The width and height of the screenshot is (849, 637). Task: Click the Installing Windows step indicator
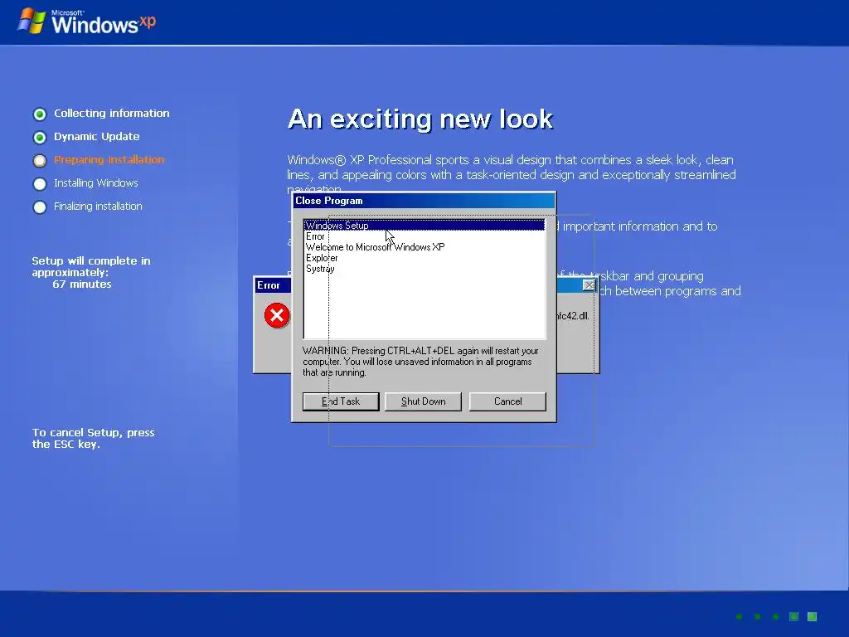pyautogui.click(x=40, y=183)
